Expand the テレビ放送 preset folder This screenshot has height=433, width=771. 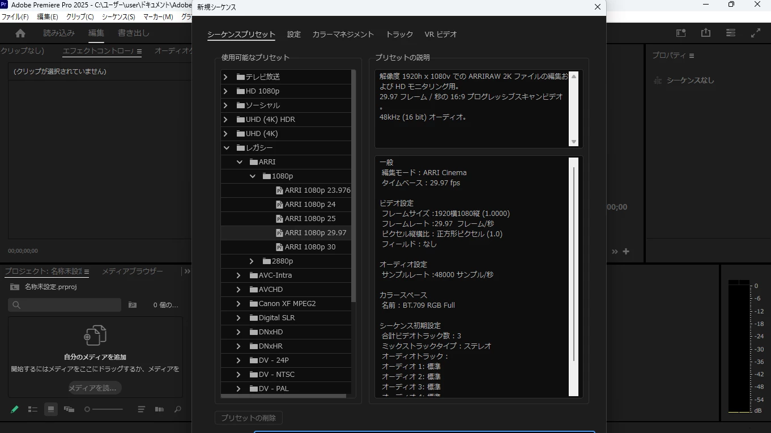coord(225,77)
